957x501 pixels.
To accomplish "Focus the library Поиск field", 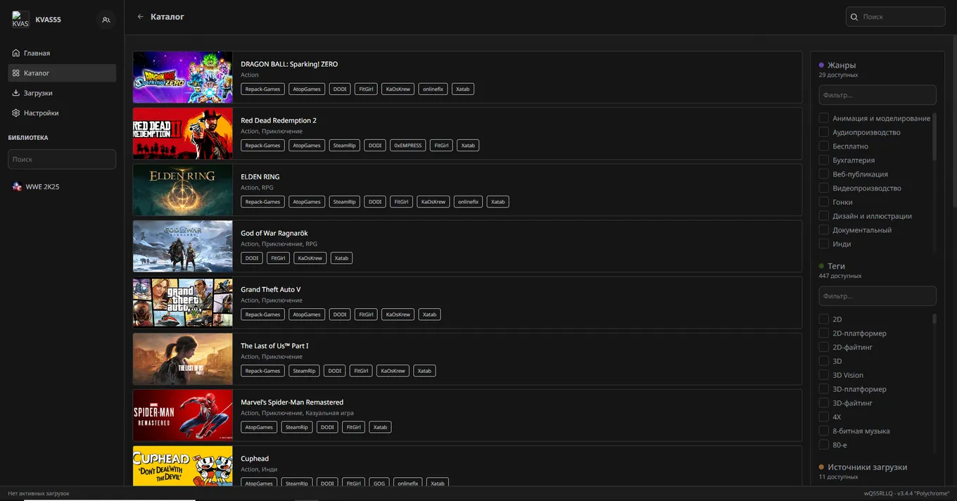I will click(62, 159).
